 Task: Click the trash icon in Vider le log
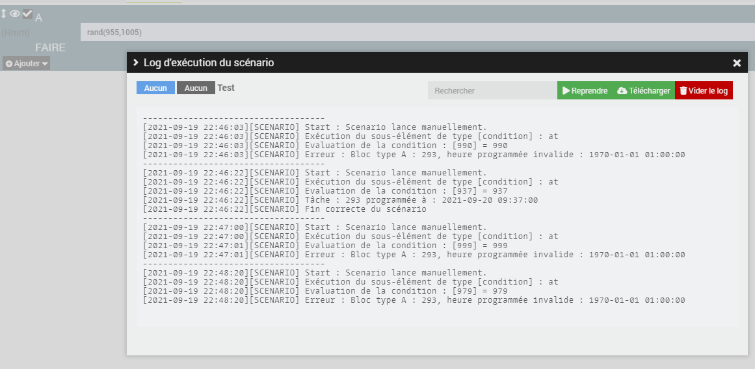coord(683,91)
